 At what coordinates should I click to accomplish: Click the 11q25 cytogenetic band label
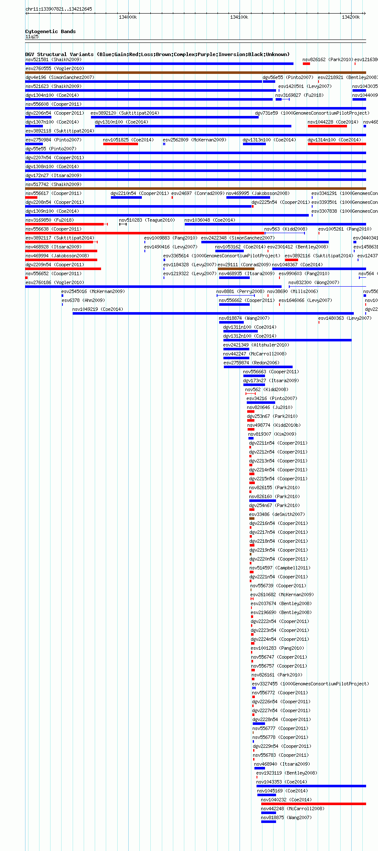point(32,37)
